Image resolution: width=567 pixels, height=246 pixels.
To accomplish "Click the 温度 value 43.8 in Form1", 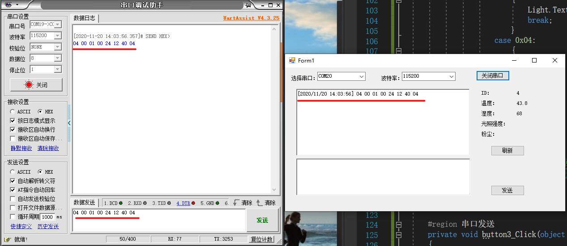I will coord(522,103).
